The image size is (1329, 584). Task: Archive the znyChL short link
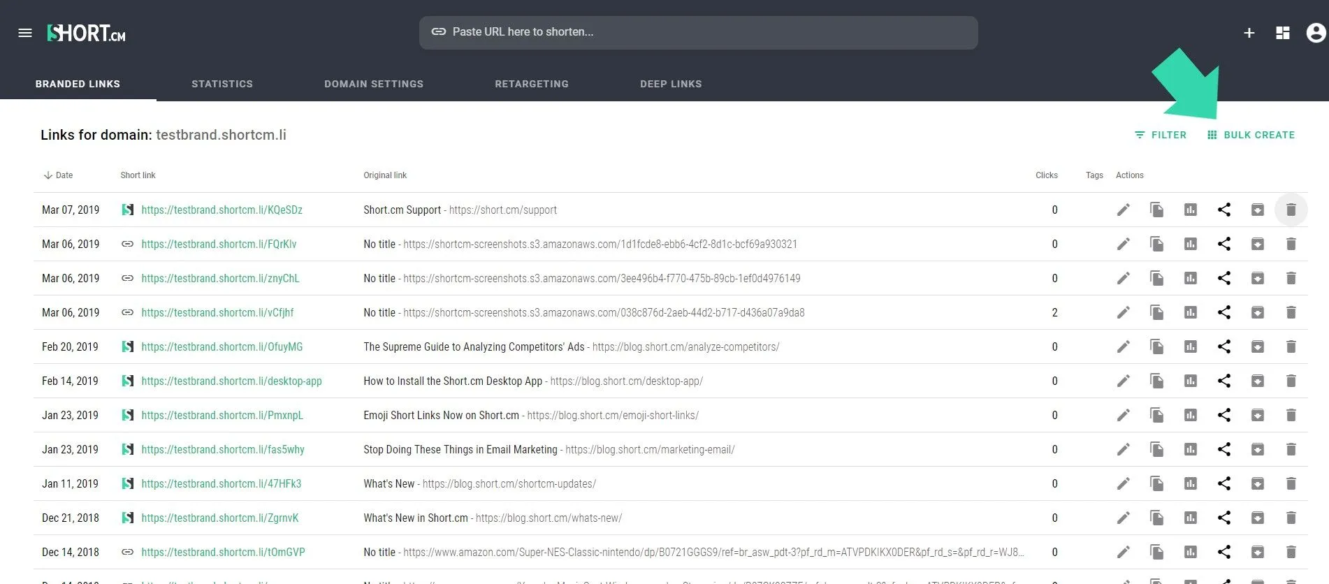point(1258,278)
